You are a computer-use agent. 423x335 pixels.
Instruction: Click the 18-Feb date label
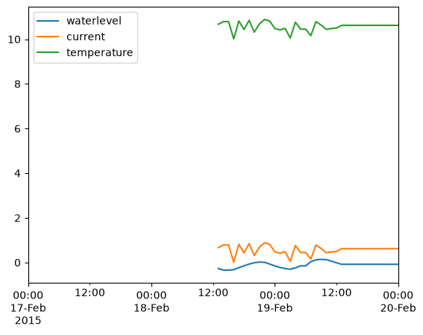pos(151,307)
